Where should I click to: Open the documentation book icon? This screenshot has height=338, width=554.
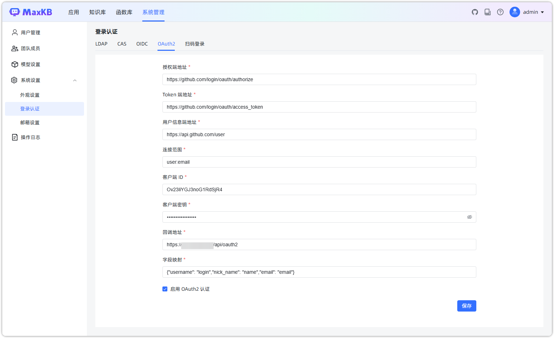[x=488, y=12]
